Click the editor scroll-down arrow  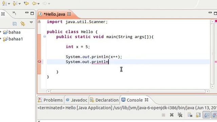213,86
